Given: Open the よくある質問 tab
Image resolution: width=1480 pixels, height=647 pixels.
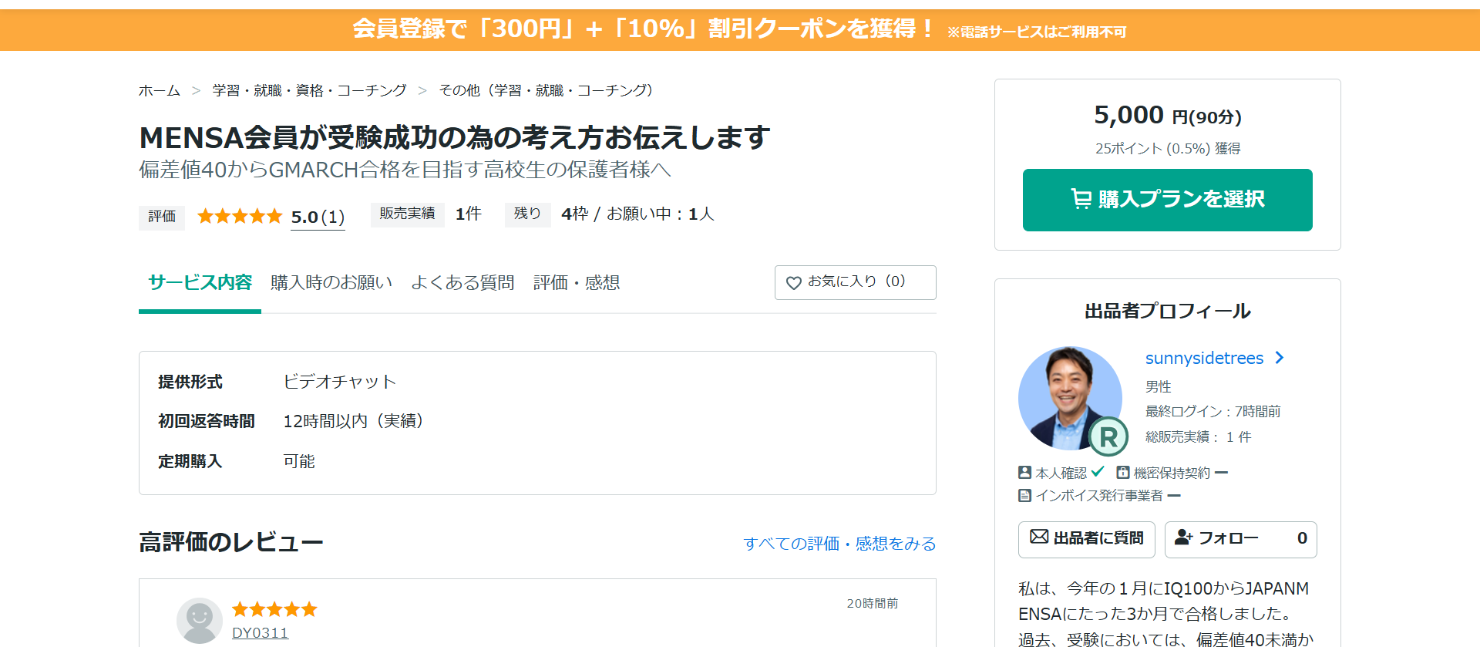Looking at the screenshot, I should pos(462,282).
